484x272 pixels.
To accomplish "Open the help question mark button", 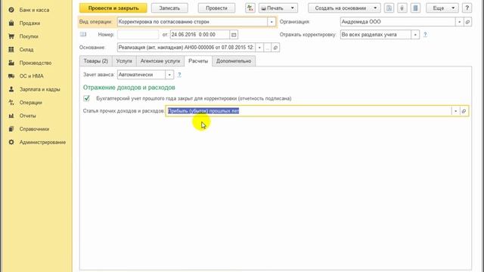I will coord(467,8).
